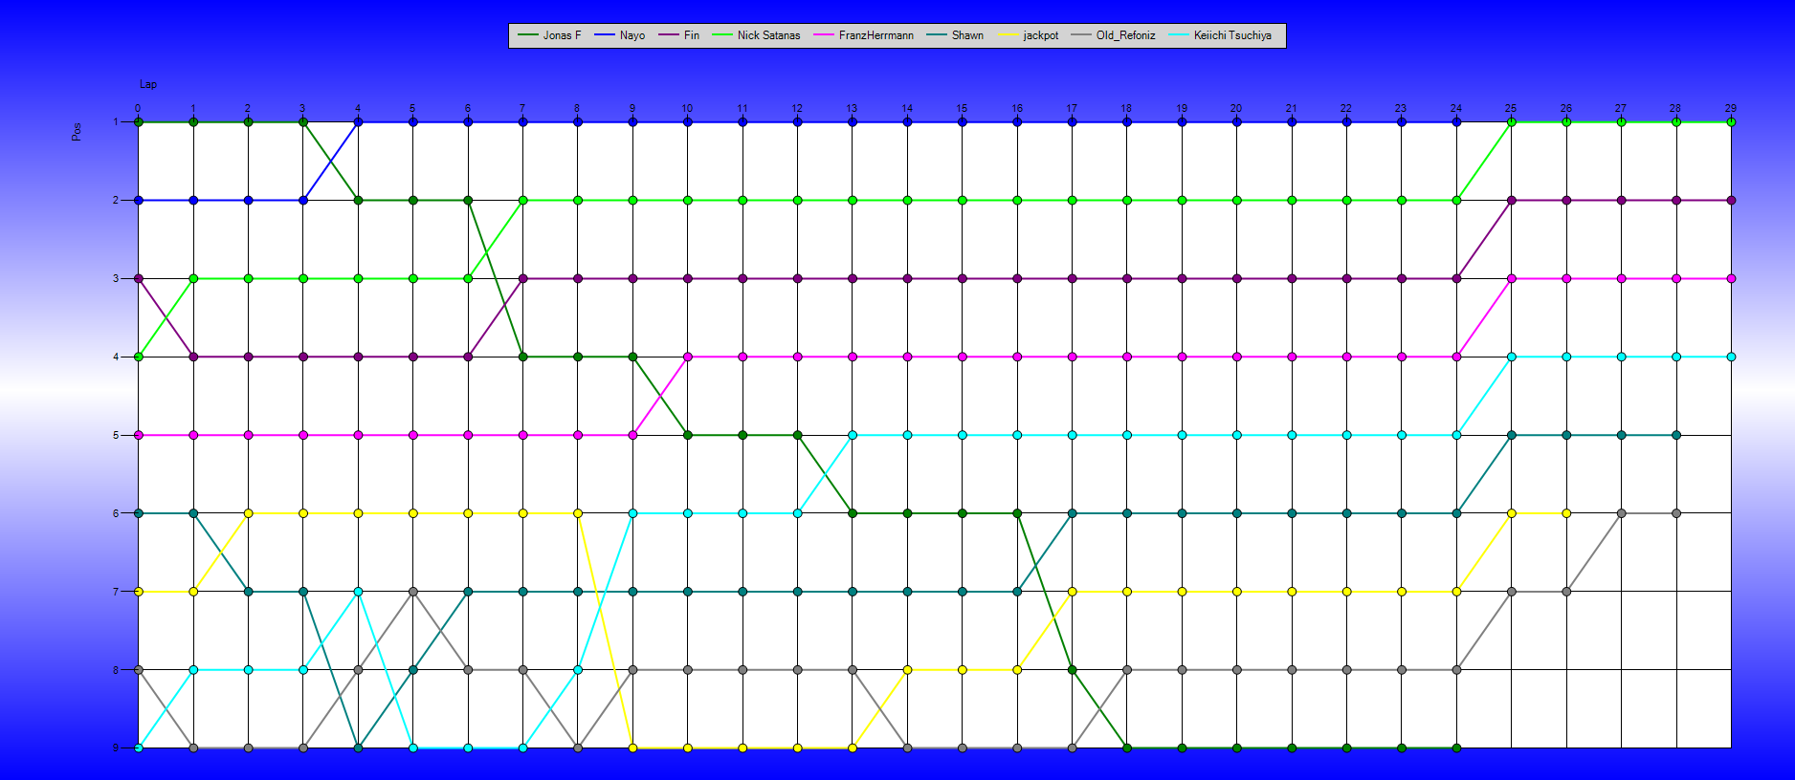The height and width of the screenshot is (780, 1795).
Task: Click Jonas F's marker at lap 24, position 9
Action: (1456, 747)
